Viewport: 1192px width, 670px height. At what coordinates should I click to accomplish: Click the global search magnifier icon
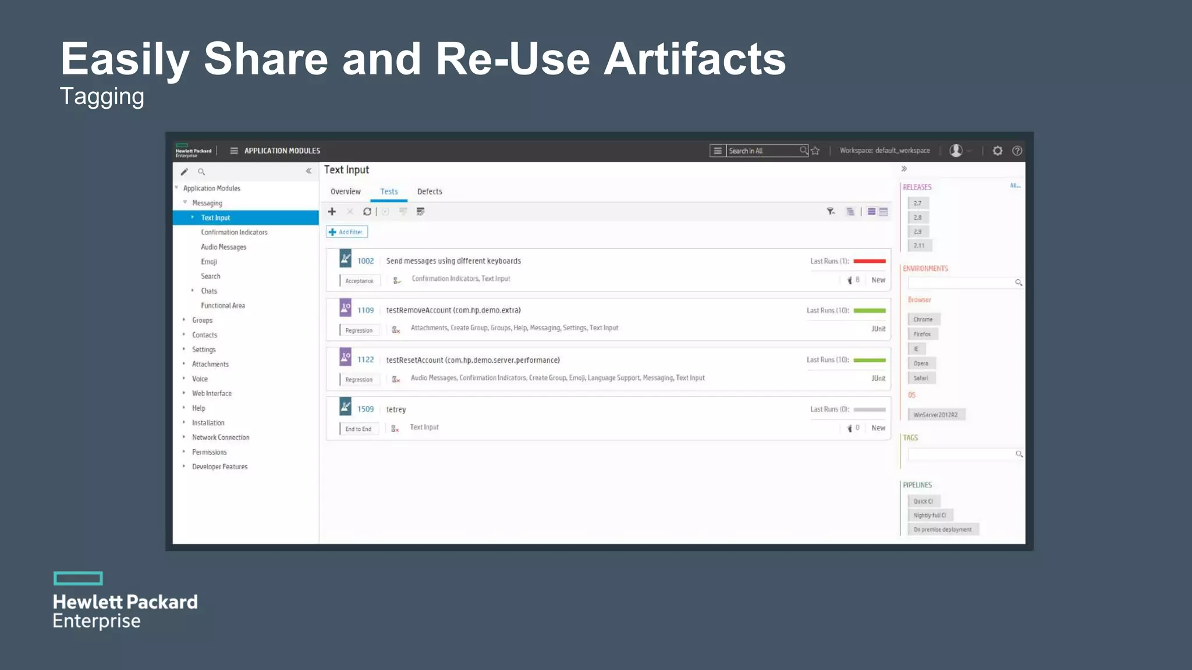pos(803,151)
